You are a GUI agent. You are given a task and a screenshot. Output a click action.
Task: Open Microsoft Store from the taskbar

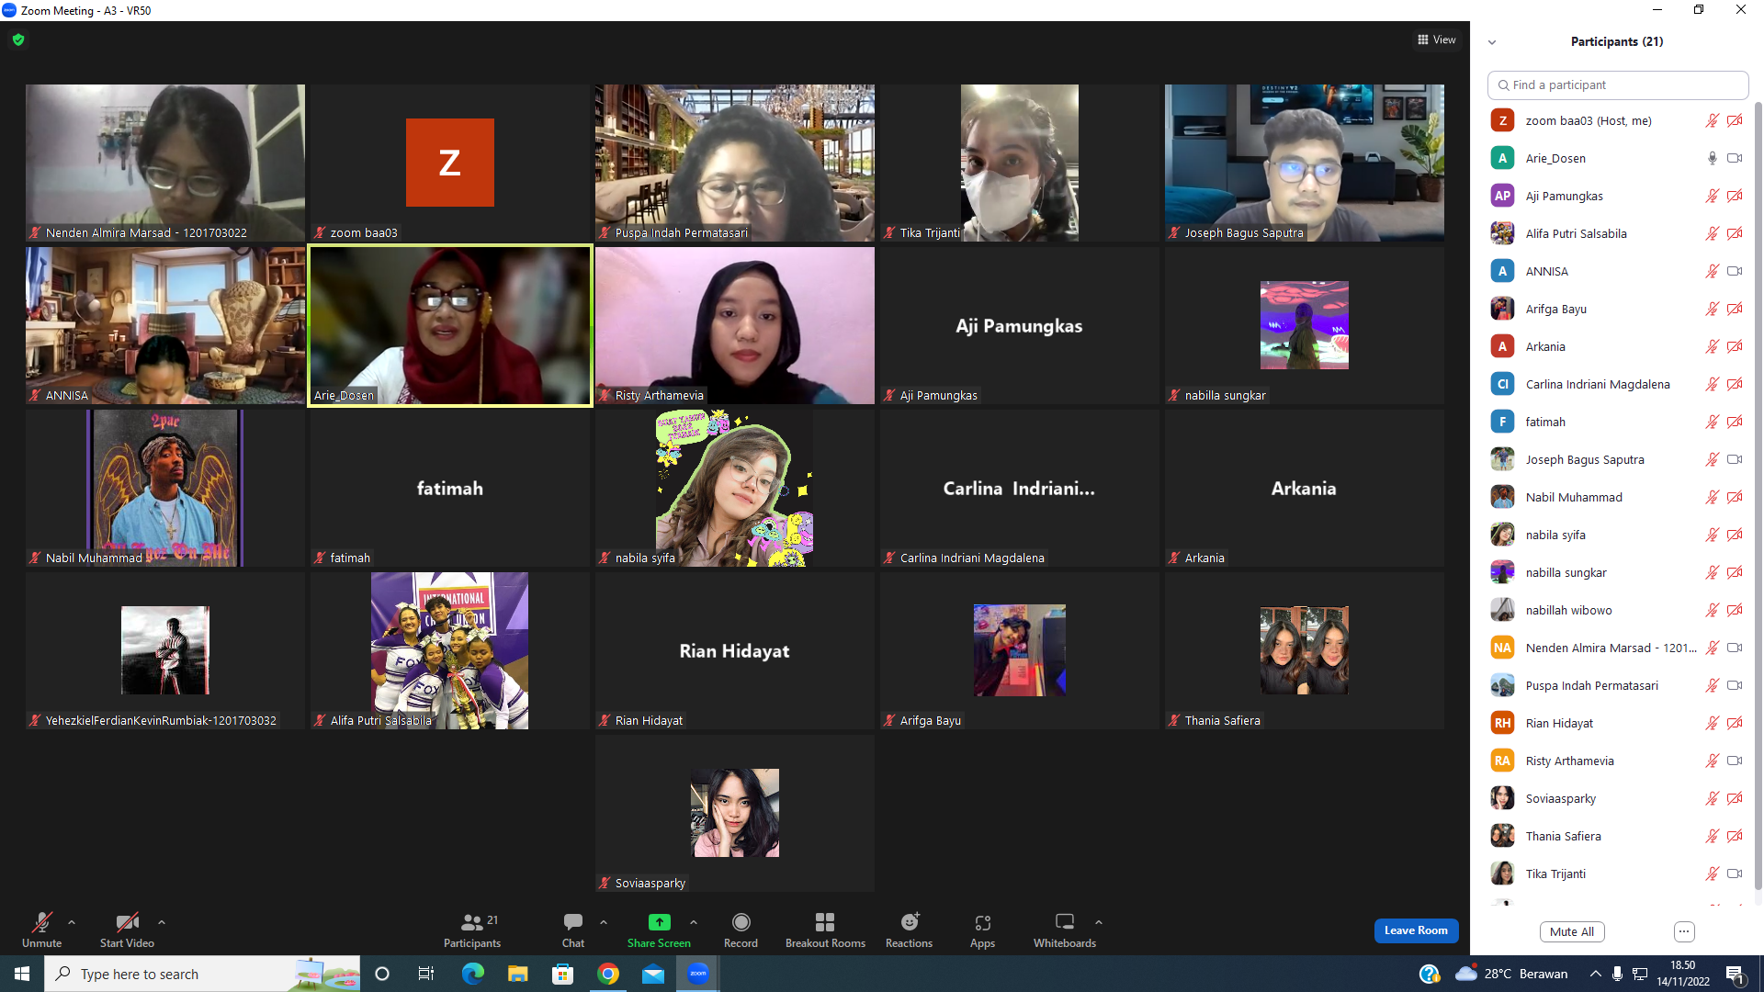(x=563, y=974)
